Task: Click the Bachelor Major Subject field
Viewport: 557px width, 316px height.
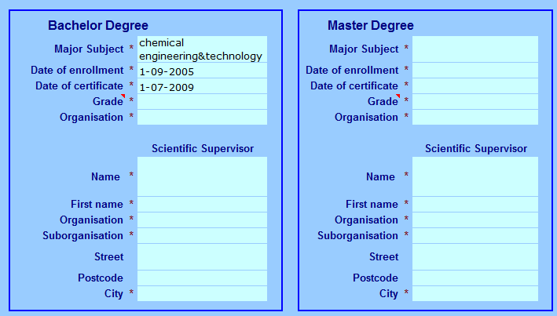Action: (202, 49)
